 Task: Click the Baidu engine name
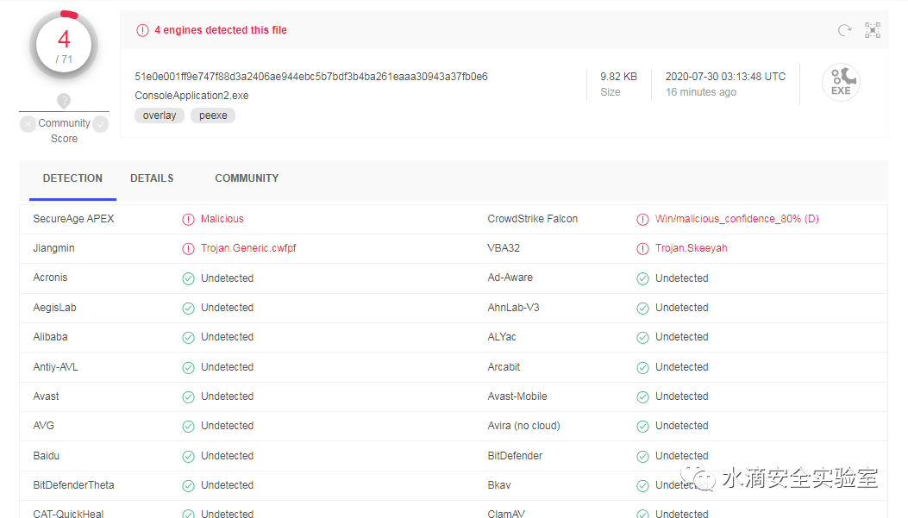[47, 455]
